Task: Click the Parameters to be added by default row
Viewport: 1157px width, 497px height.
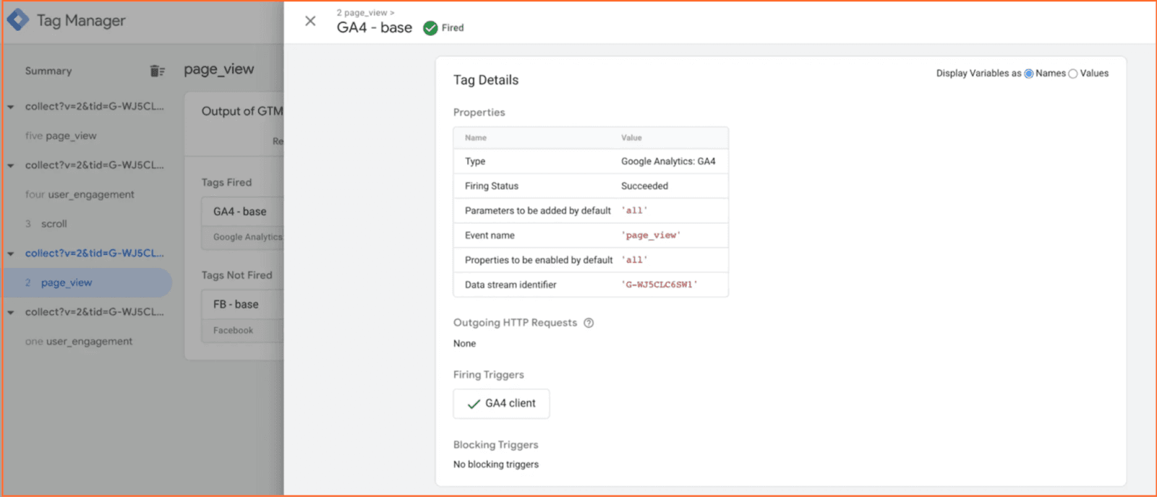Action: [x=591, y=211]
